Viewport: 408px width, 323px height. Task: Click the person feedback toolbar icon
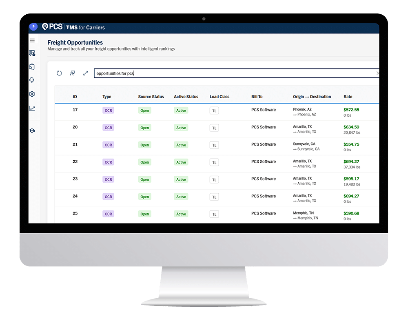pyautogui.click(x=72, y=73)
